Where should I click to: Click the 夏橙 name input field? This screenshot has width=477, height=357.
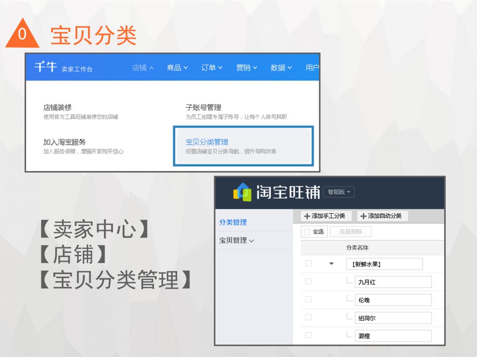click(x=393, y=336)
